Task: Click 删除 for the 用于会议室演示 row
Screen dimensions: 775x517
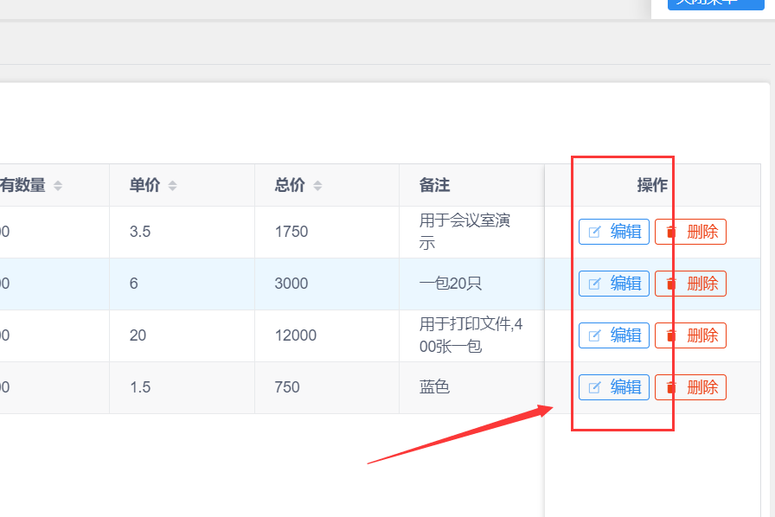Action: point(690,232)
